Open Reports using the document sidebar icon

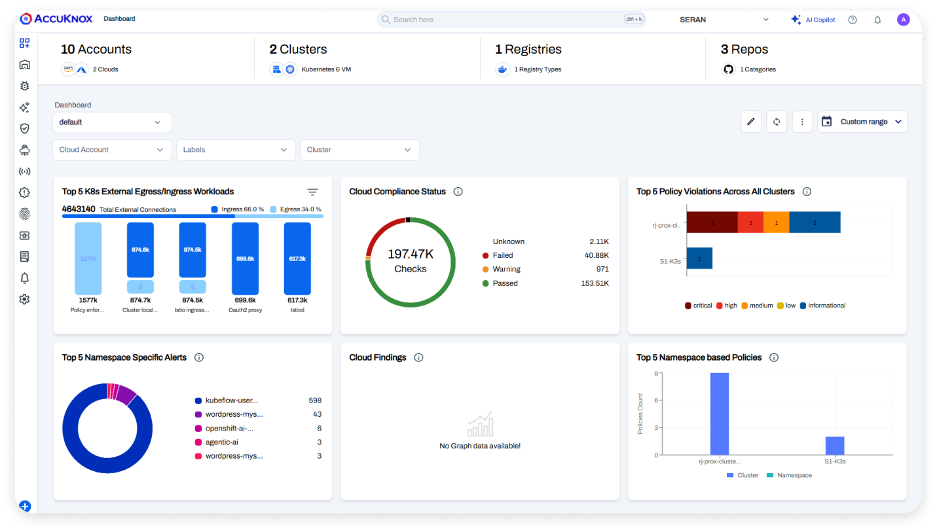pos(24,256)
